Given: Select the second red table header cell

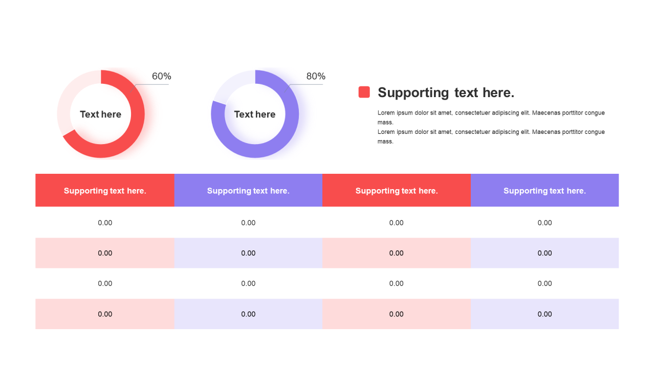Looking at the screenshot, I should pos(397,191).
